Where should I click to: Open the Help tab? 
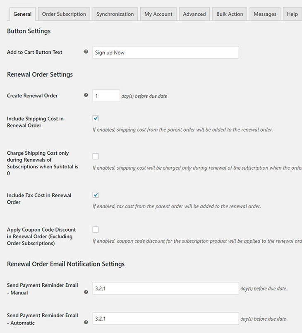pyautogui.click(x=292, y=14)
